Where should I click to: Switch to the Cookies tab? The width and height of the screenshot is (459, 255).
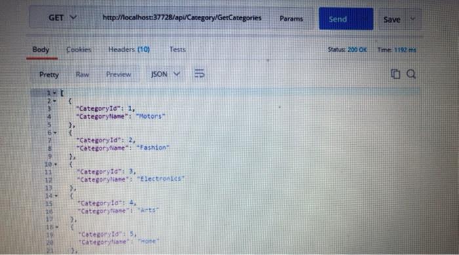(x=79, y=50)
